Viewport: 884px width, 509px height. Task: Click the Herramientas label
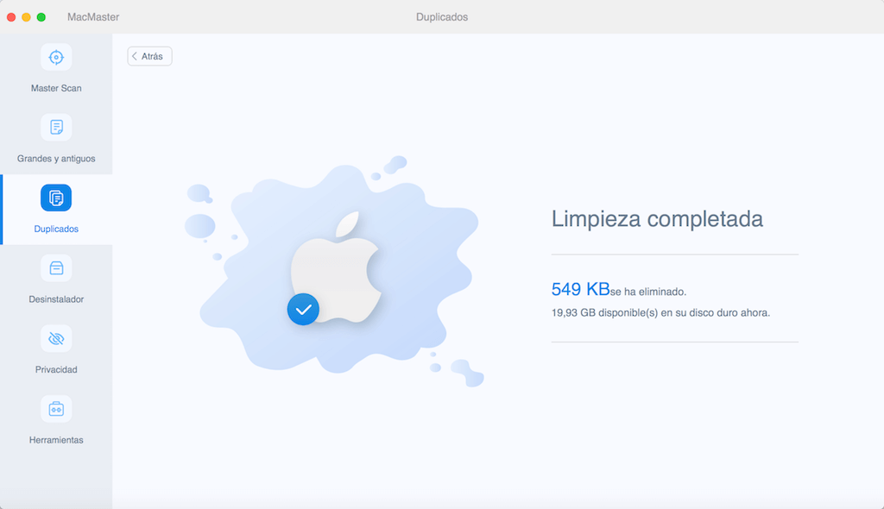pyautogui.click(x=56, y=440)
